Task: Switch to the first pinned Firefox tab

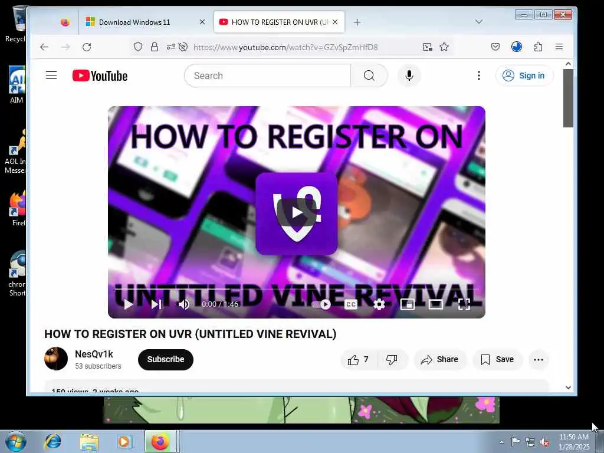Action: pyautogui.click(x=65, y=22)
